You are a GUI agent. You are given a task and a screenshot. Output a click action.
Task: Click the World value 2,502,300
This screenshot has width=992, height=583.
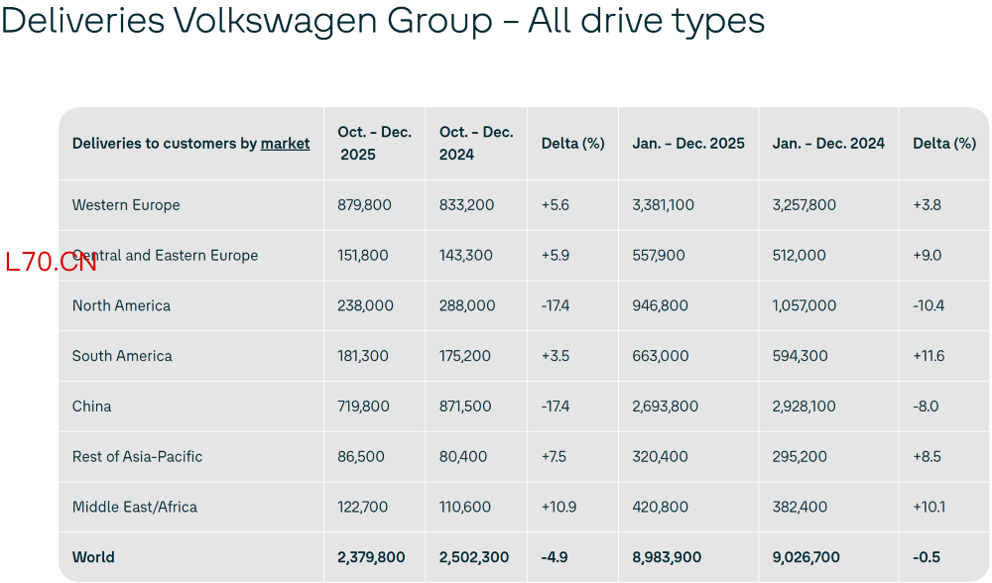pyautogui.click(x=474, y=557)
